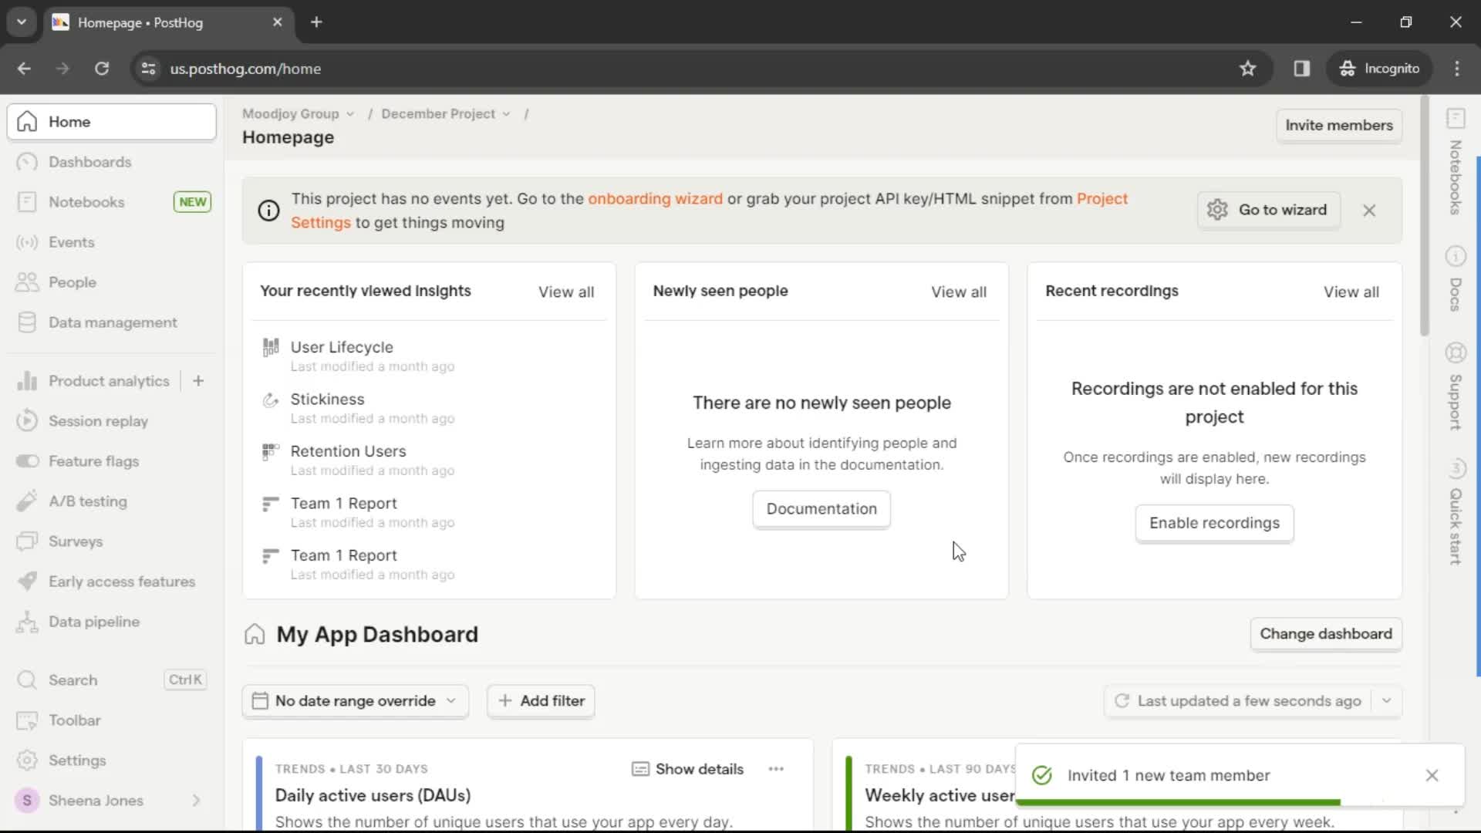Viewport: 1481px width, 833px height.
Task: Click the Settings gear icon in sidebar
Action: (x=27, y=760)
